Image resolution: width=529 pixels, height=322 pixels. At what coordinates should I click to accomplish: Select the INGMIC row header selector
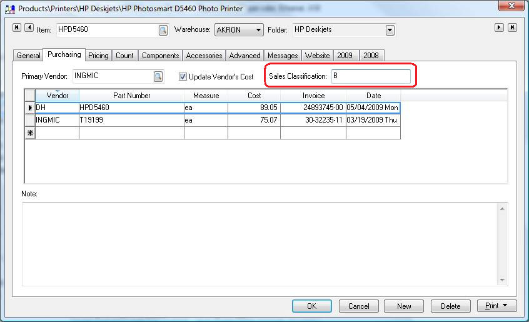pos(30,121)
